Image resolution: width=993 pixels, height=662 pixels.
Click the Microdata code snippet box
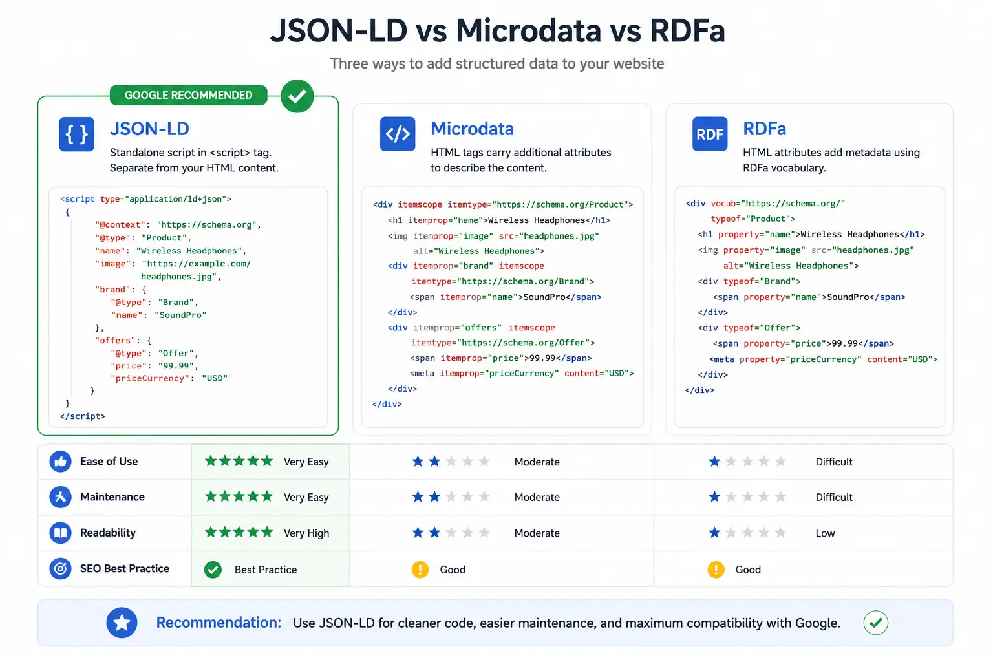click(502, 307)
